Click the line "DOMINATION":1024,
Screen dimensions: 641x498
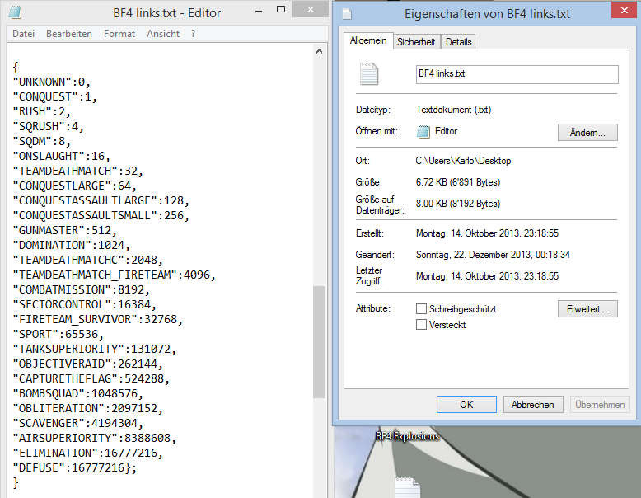point(71,245)
